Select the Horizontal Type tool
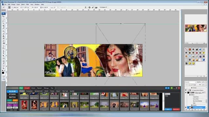The image size is (209, 117). click(4, 53)
